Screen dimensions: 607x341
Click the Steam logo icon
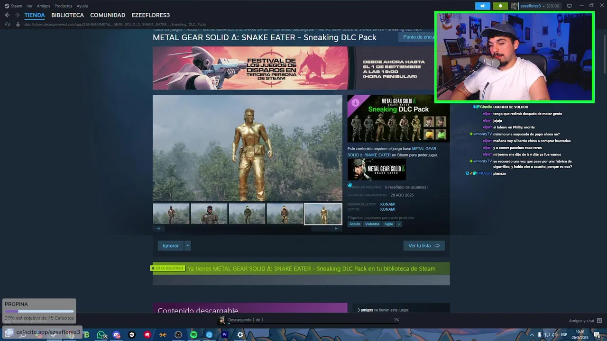(7, 6)
